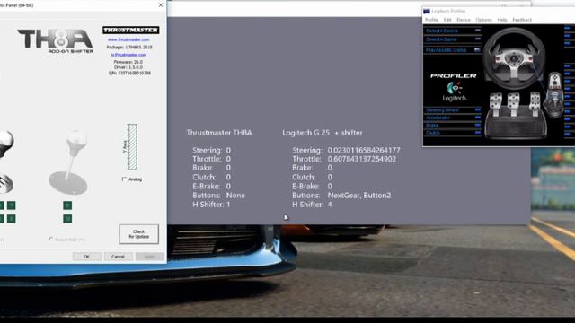The height and width of the screenshot is (323, 575).
Task: Click upper green button indicator under sequential shifter
Action: coord(67,205)
